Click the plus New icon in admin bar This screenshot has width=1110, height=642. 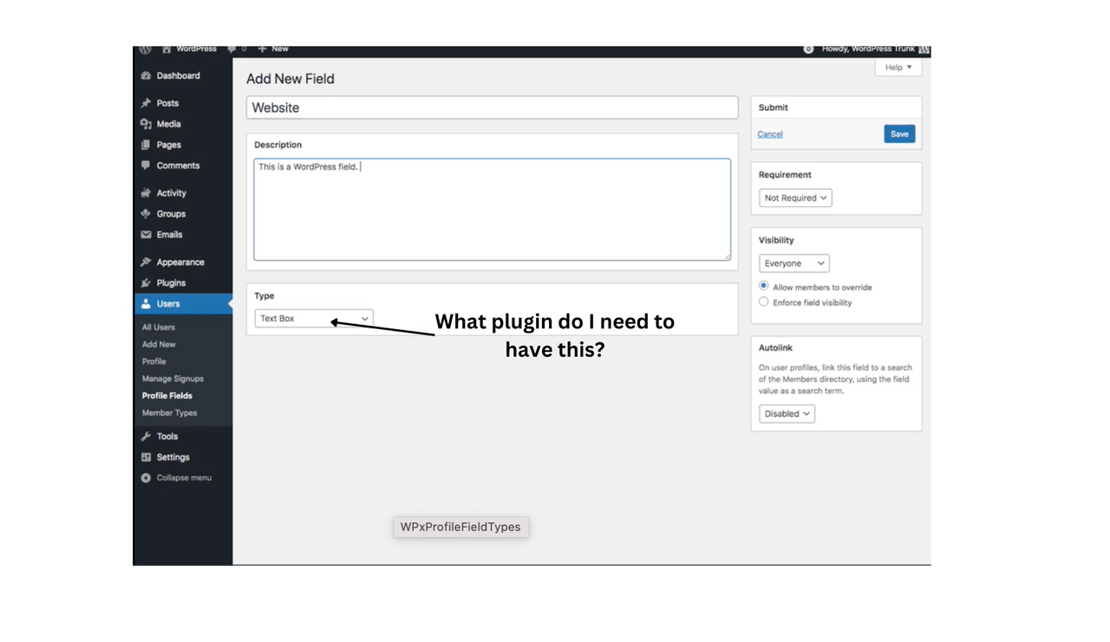262,49
